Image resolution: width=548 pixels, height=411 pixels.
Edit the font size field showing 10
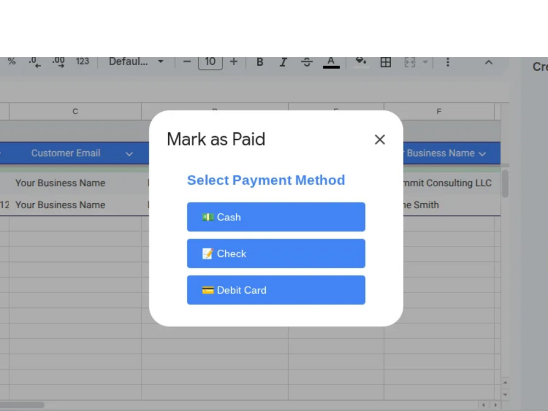point(210,62)
